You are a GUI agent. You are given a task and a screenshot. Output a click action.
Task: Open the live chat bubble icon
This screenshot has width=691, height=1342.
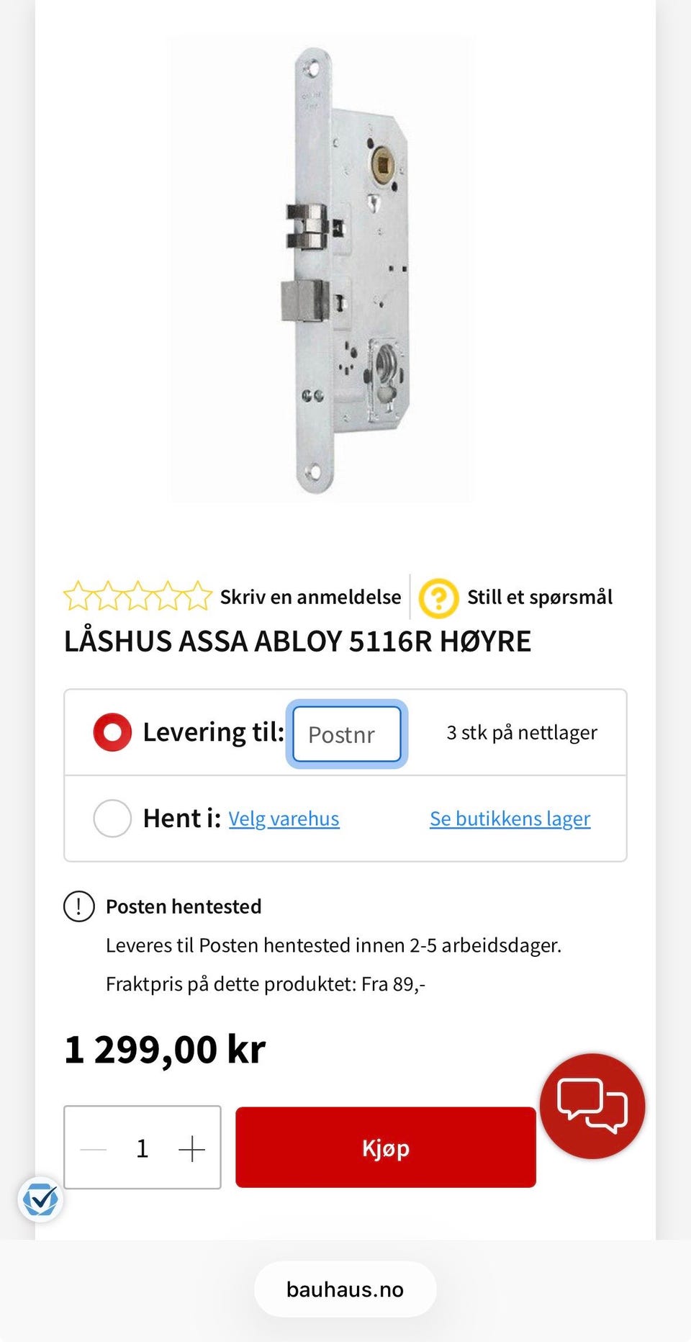point(592,1106)
